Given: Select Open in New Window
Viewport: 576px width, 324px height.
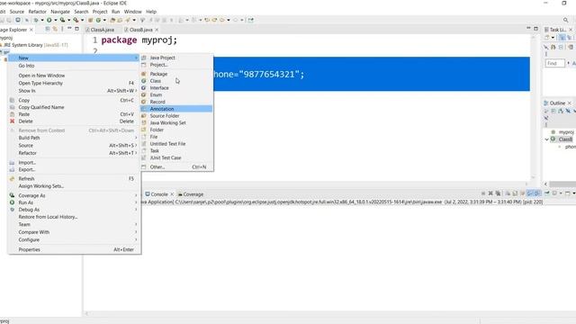Looking at the screenshot, I should click(x=75, y=76).
